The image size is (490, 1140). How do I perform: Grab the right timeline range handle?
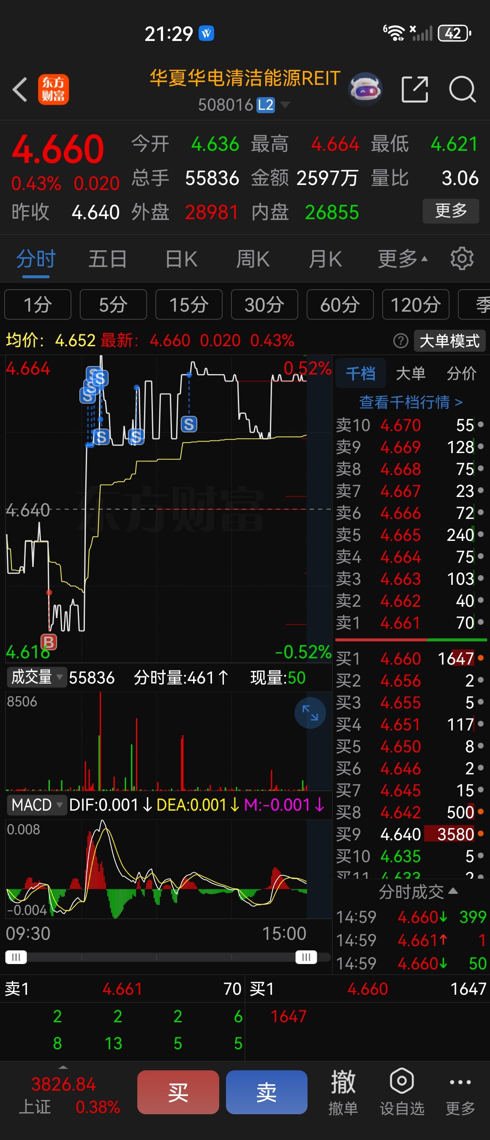[306, 957]
